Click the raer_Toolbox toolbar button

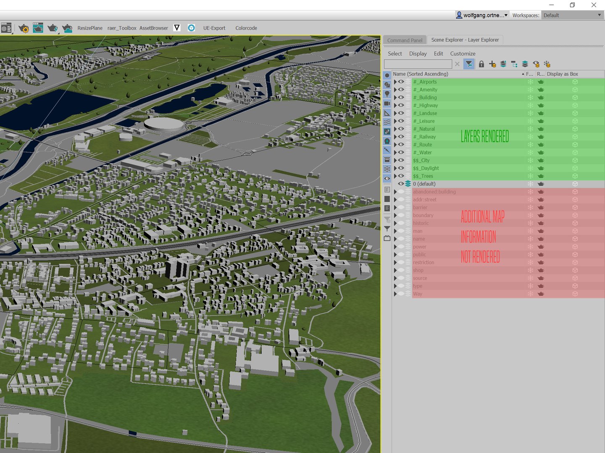[x=122, y=28]
